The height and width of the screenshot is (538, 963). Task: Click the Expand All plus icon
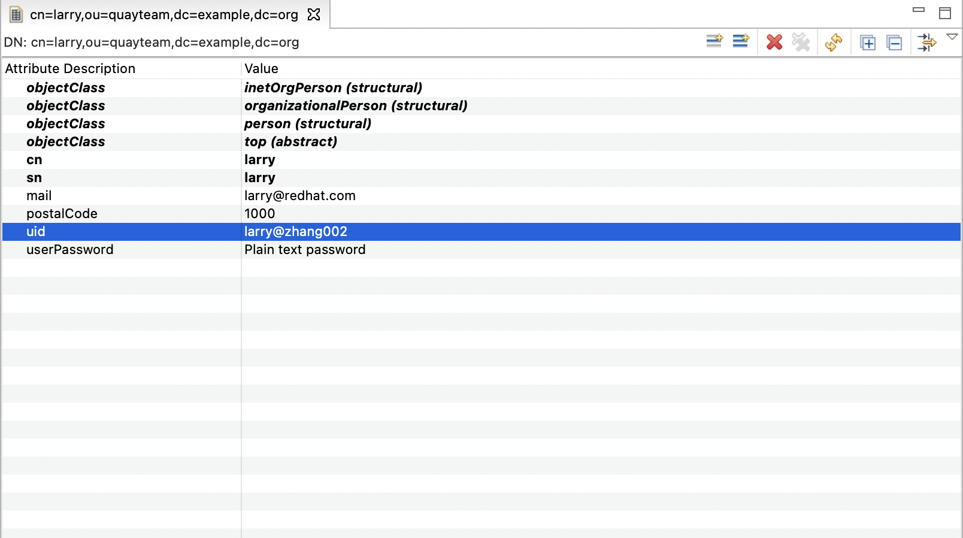[868, 43]
